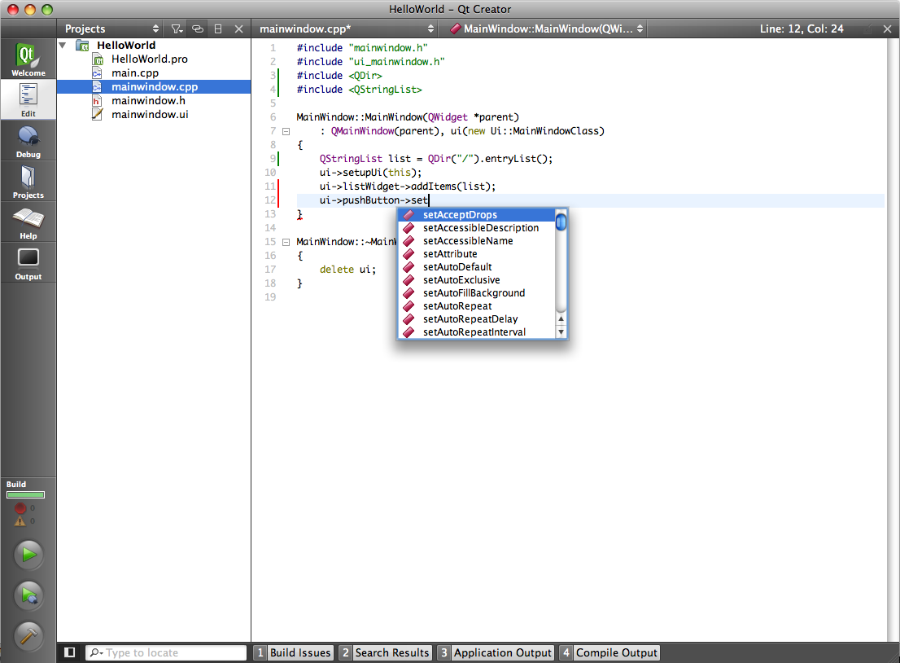Open the Help mode
Viewport: 900px width, 663px height.
tap(28, 222)
